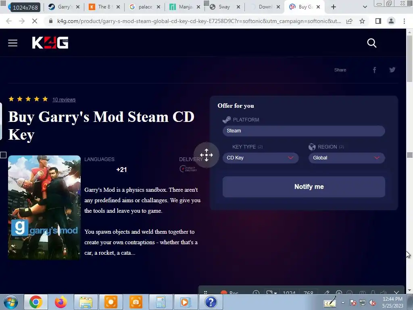Share the page on Facebook

point(374,70)
